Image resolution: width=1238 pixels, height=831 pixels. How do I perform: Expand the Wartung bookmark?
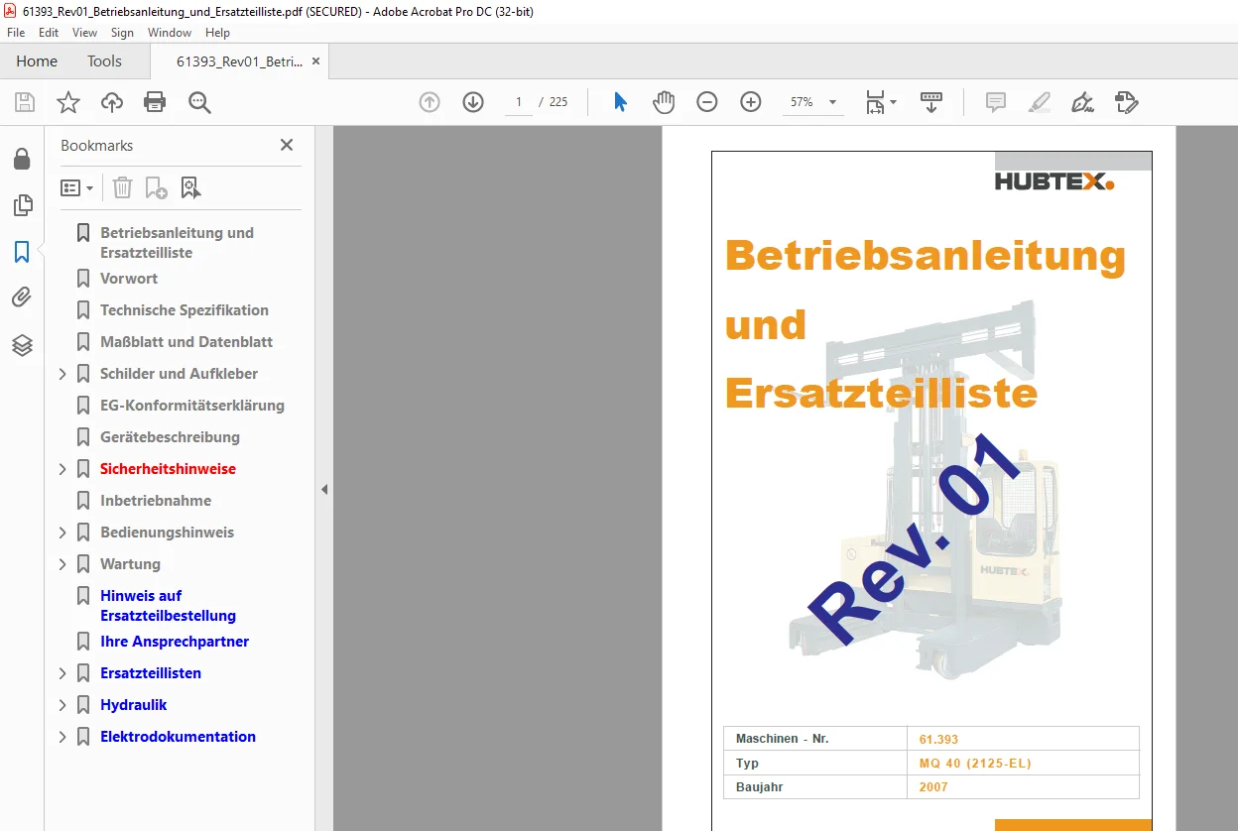(62, 564)
